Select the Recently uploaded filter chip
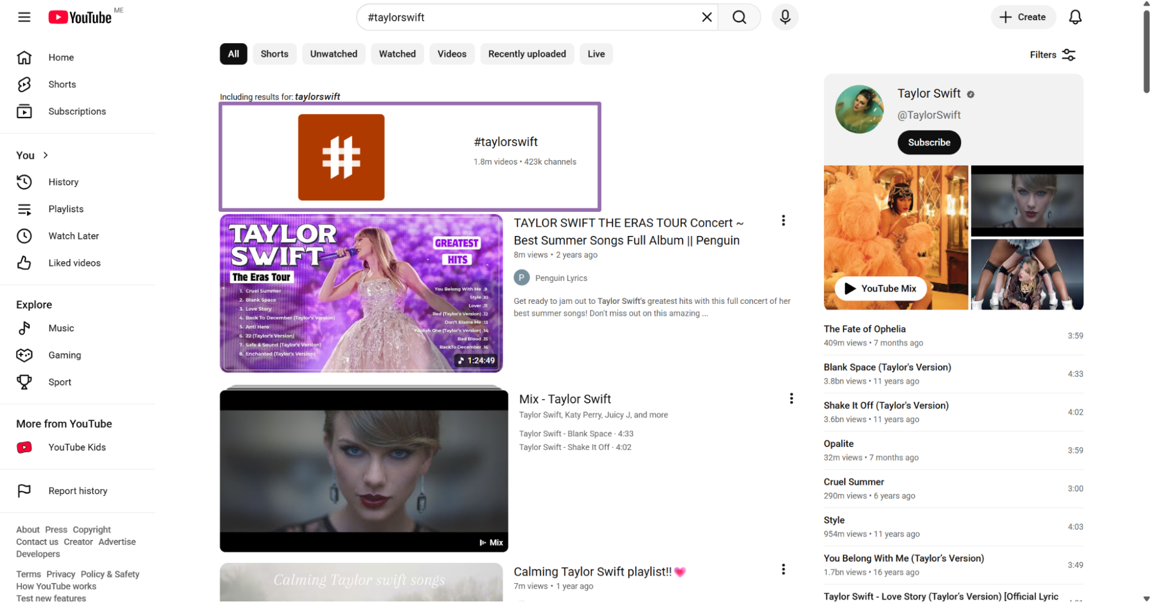This screenshot has width=1151, height=602. [x=527, y=54]
